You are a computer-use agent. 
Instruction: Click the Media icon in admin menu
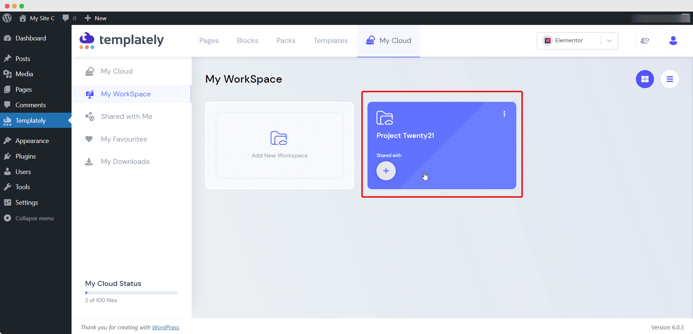click(7, 74)
